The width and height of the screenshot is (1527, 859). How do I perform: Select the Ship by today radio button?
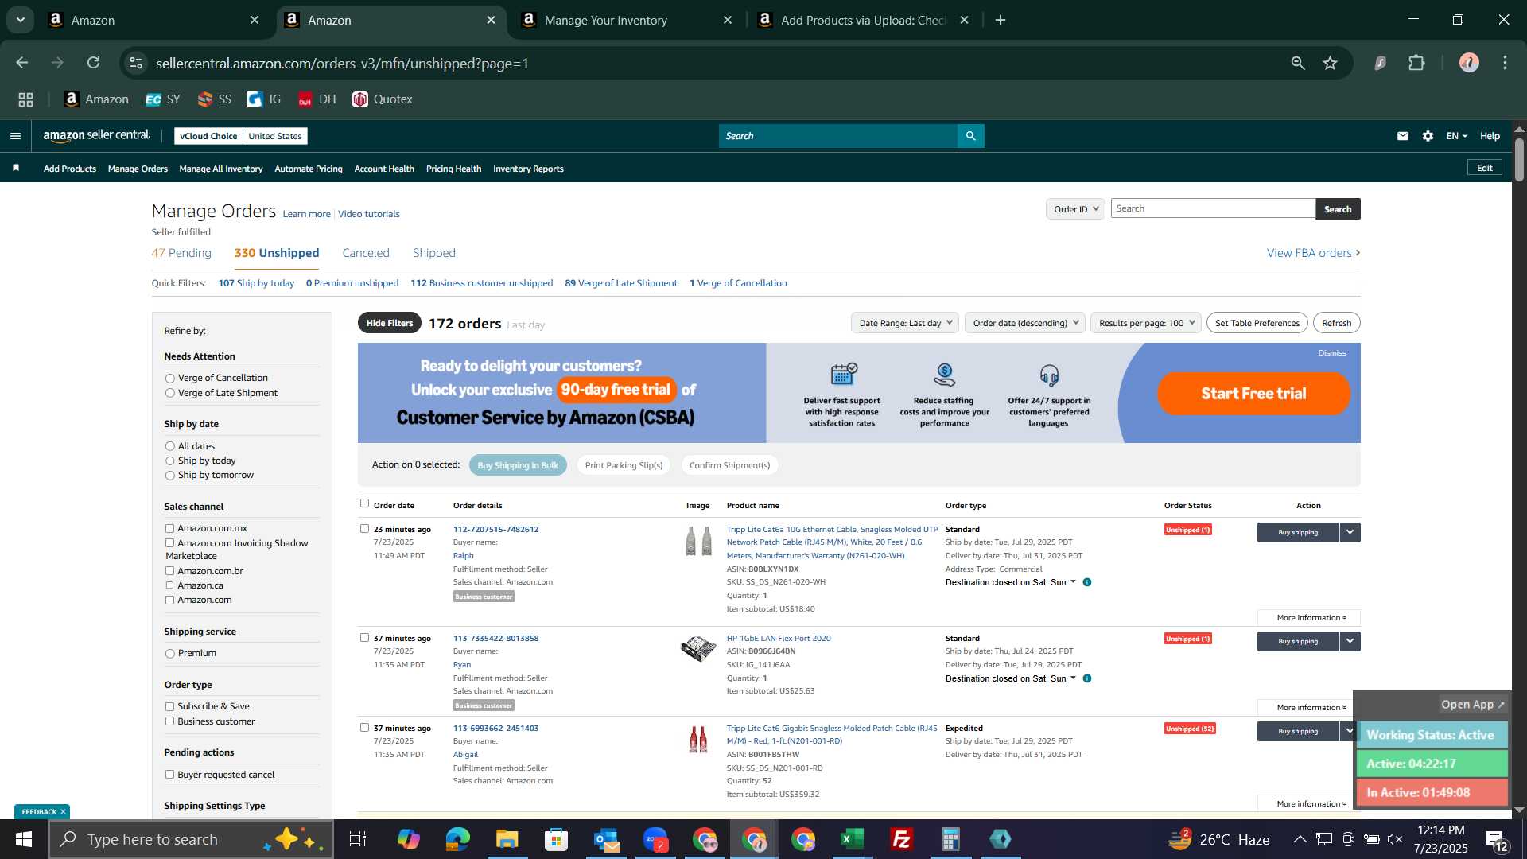point(169,461)
